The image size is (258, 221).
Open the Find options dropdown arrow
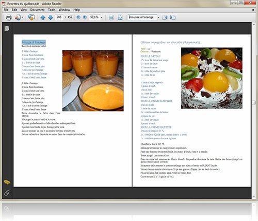click(x=158, y=17)
